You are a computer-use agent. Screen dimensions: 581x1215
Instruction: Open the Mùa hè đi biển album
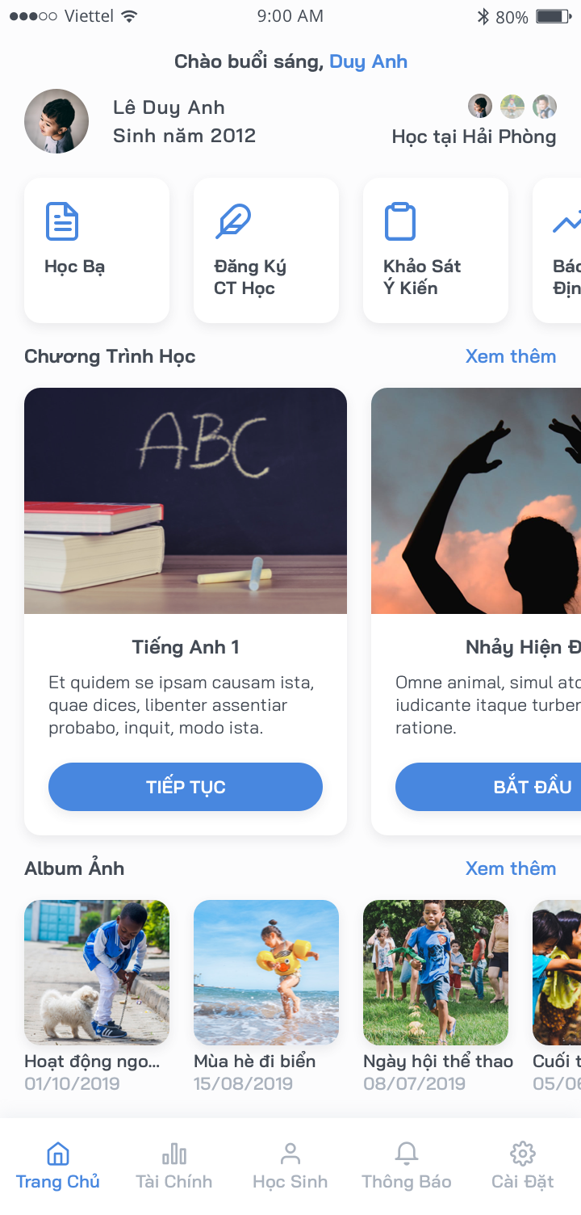pyautogui.click(x=266, y=973)
